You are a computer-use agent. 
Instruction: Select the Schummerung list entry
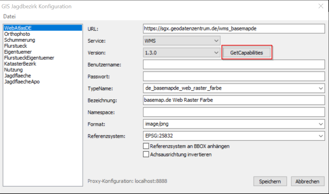coord(20,40)
